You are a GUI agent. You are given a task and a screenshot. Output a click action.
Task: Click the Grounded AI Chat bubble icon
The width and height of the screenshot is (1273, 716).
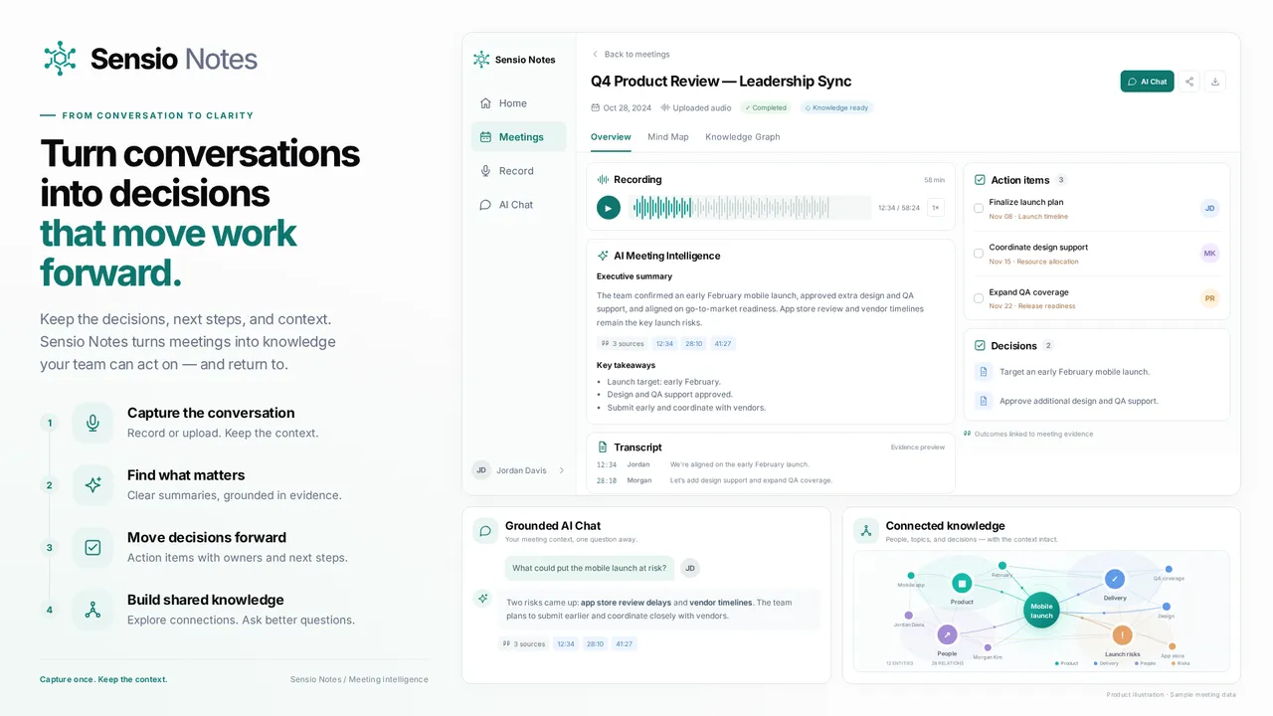(x=485, y=531)
